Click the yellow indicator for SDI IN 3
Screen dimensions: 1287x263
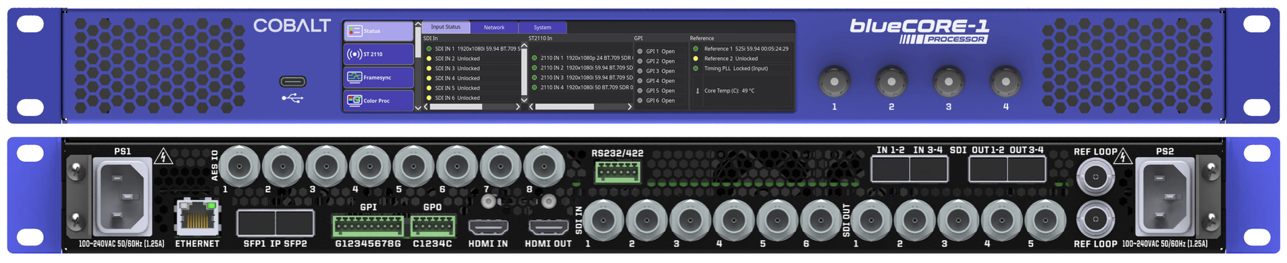pyautogui.click(x=429, y=68)
